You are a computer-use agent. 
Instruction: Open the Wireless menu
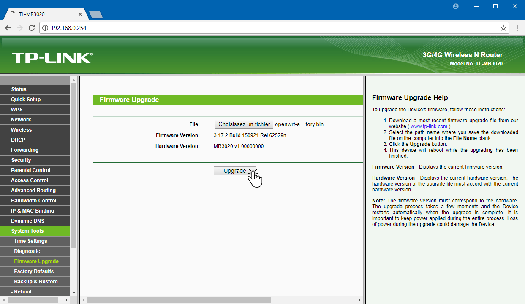point(35,130)
